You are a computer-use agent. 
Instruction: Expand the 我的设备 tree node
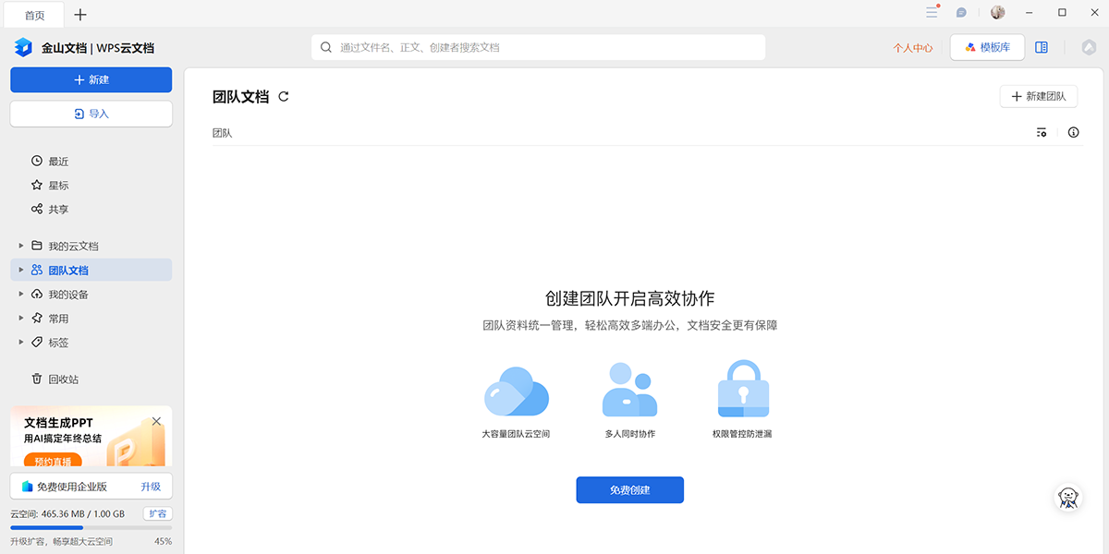21,295
